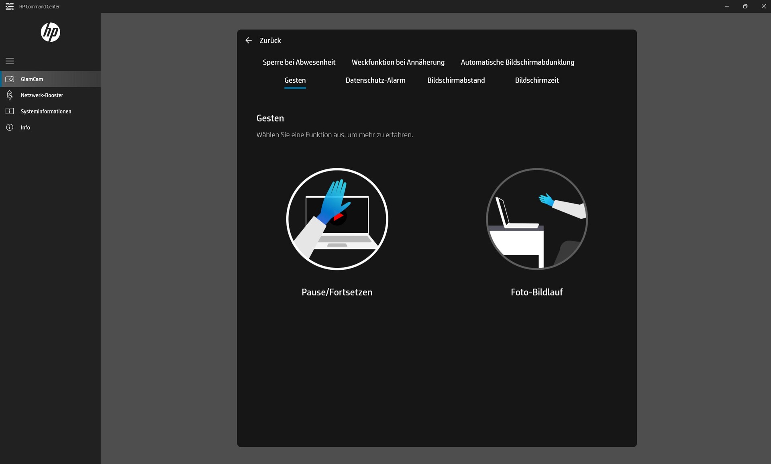Image resolution: width=771 pixels, height=464 pixels.
Task: Click the Netzwerk-Booster rocket icon
Action: pyautogui.click(x=10, y=95)
